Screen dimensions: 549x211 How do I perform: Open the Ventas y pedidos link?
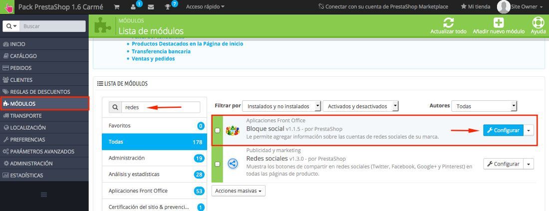pos(153,58)
